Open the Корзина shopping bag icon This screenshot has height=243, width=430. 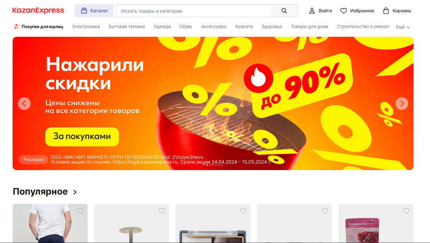pyautogui.click(x=386, y=11)
